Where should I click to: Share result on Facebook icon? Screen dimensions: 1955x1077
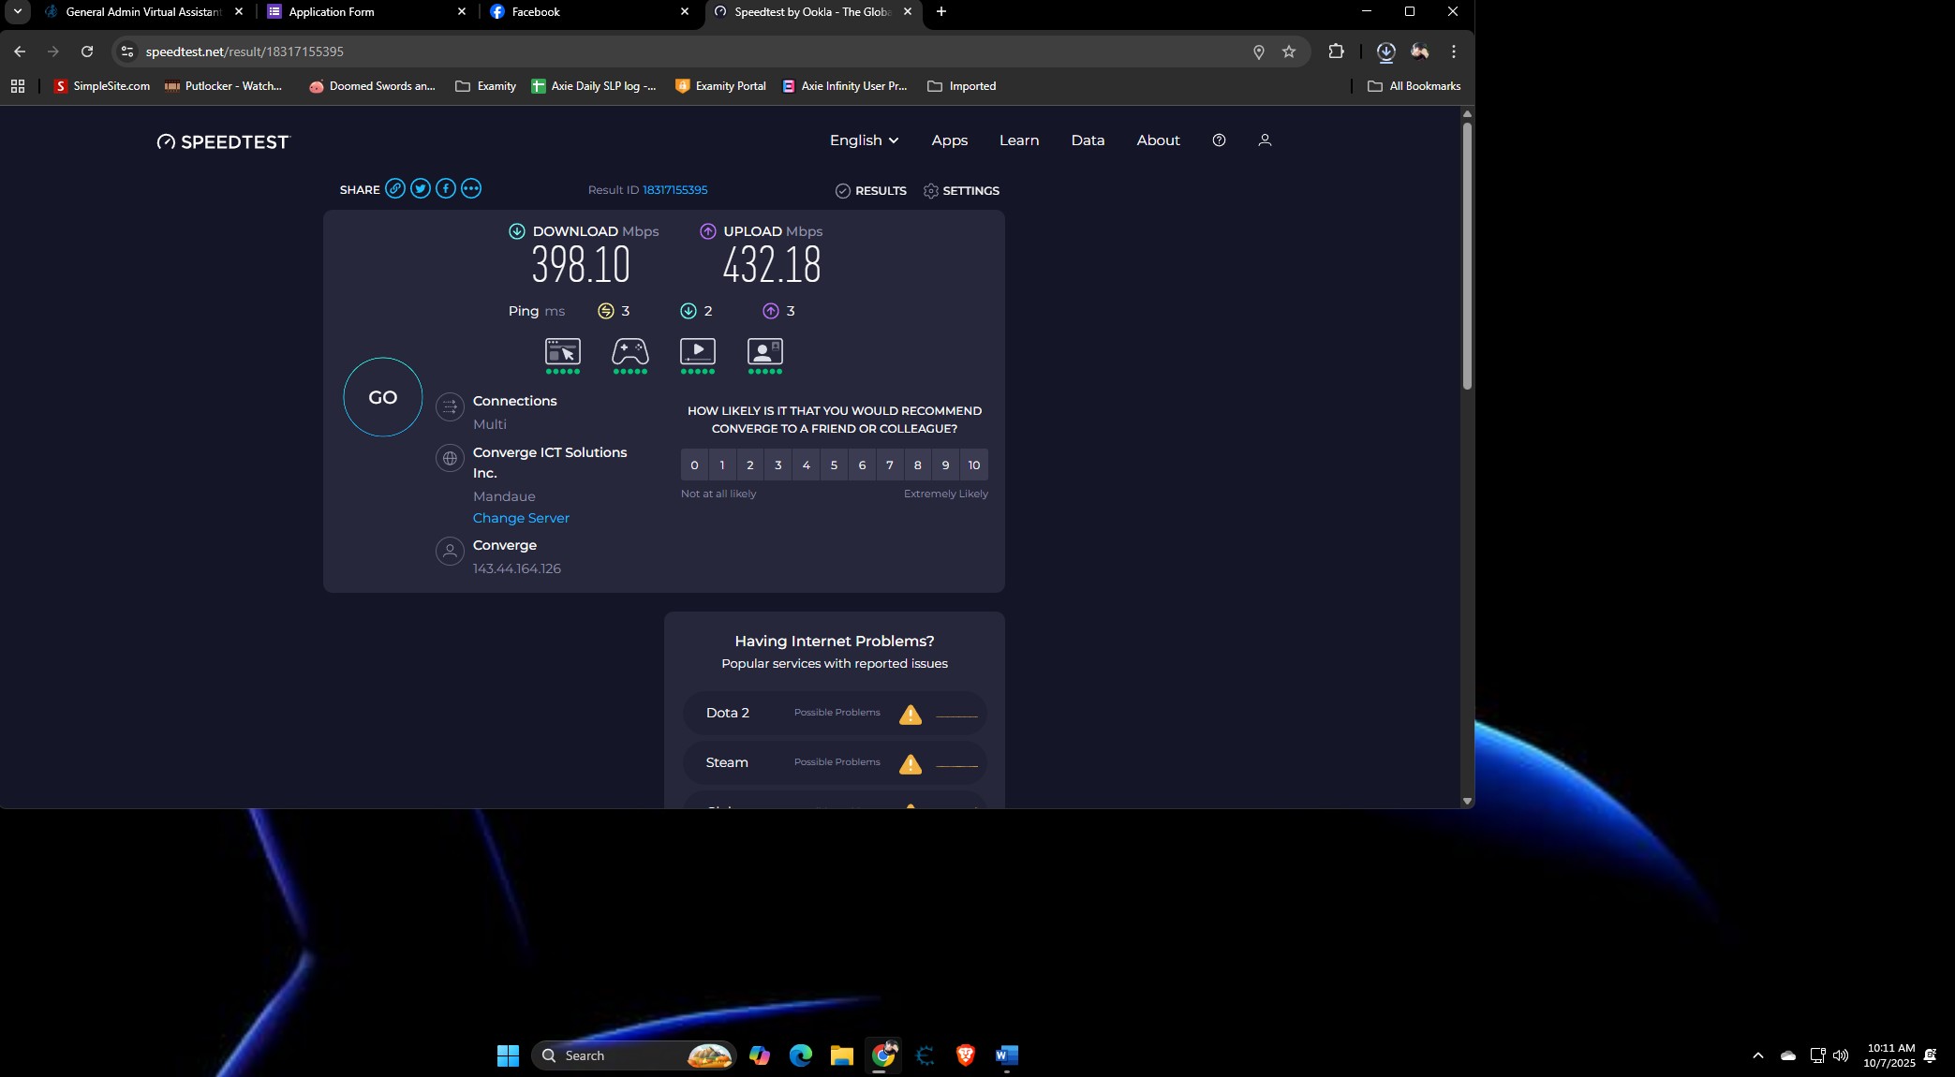click(446, 189)
